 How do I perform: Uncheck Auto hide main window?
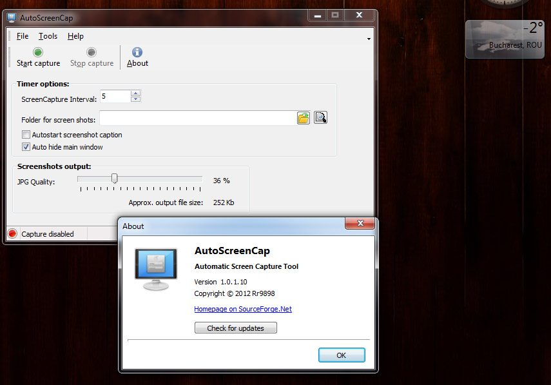(x=26, y=147)
